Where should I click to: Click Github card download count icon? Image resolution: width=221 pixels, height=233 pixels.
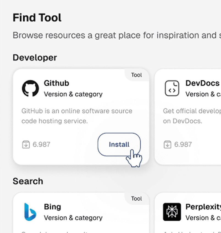[26, 145]
